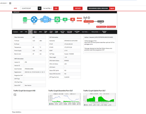Switch to the ONT tab

[x=21, y=32]
